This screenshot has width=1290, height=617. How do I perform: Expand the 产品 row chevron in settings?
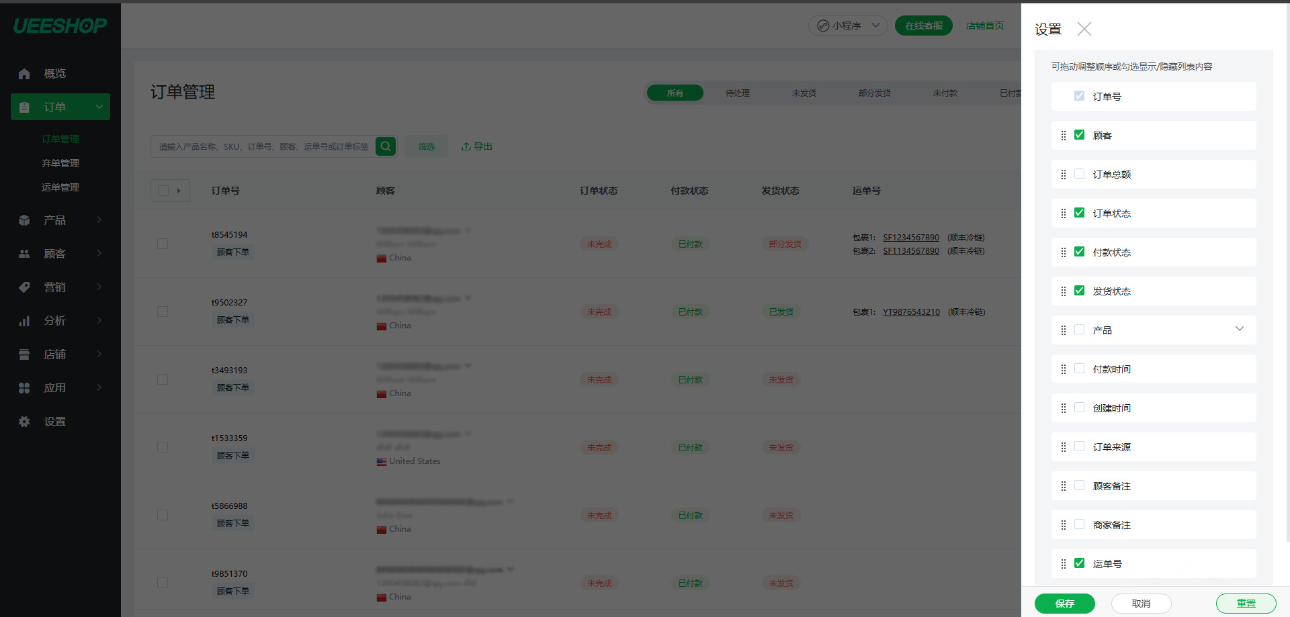(x=1239, y=329)
